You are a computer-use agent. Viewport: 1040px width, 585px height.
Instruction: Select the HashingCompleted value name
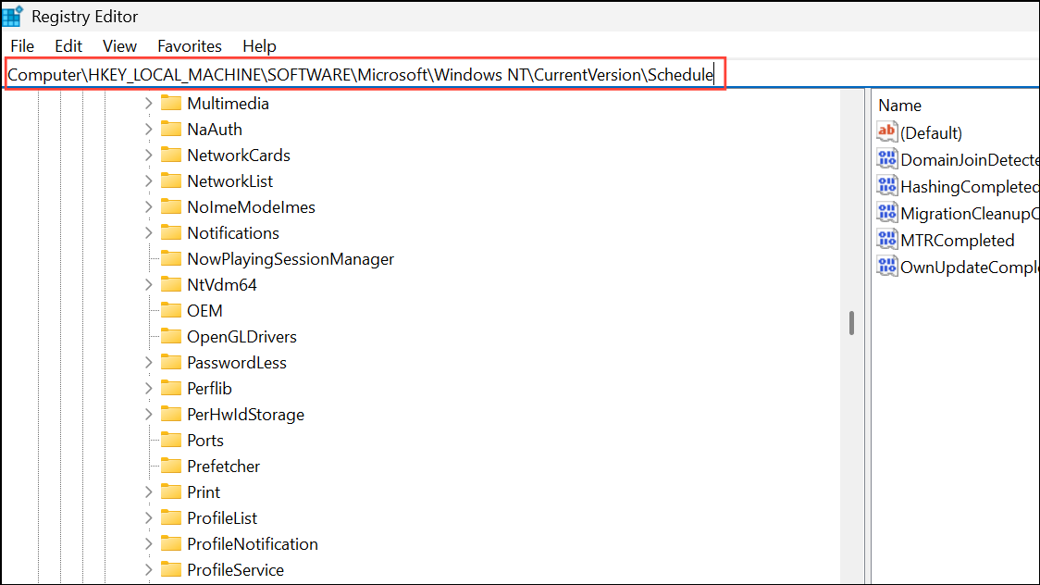click(x=970, y=187)
